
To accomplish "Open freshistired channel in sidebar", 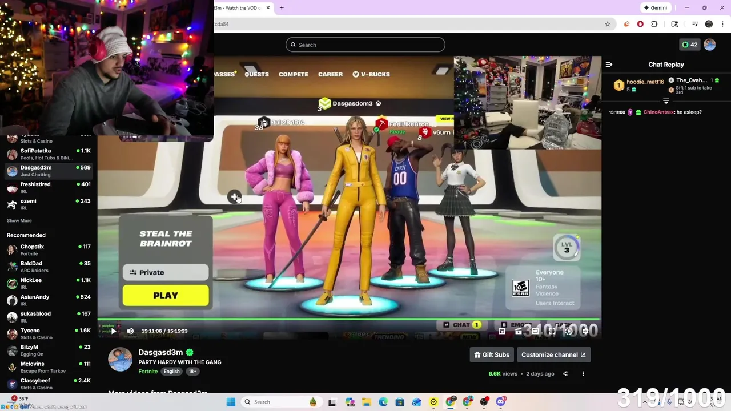I will [x=49, y=187].
